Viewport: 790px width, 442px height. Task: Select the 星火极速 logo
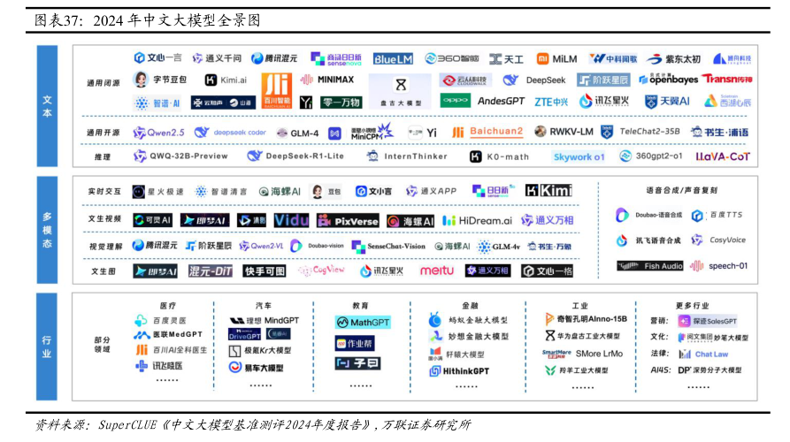point(157,191)
